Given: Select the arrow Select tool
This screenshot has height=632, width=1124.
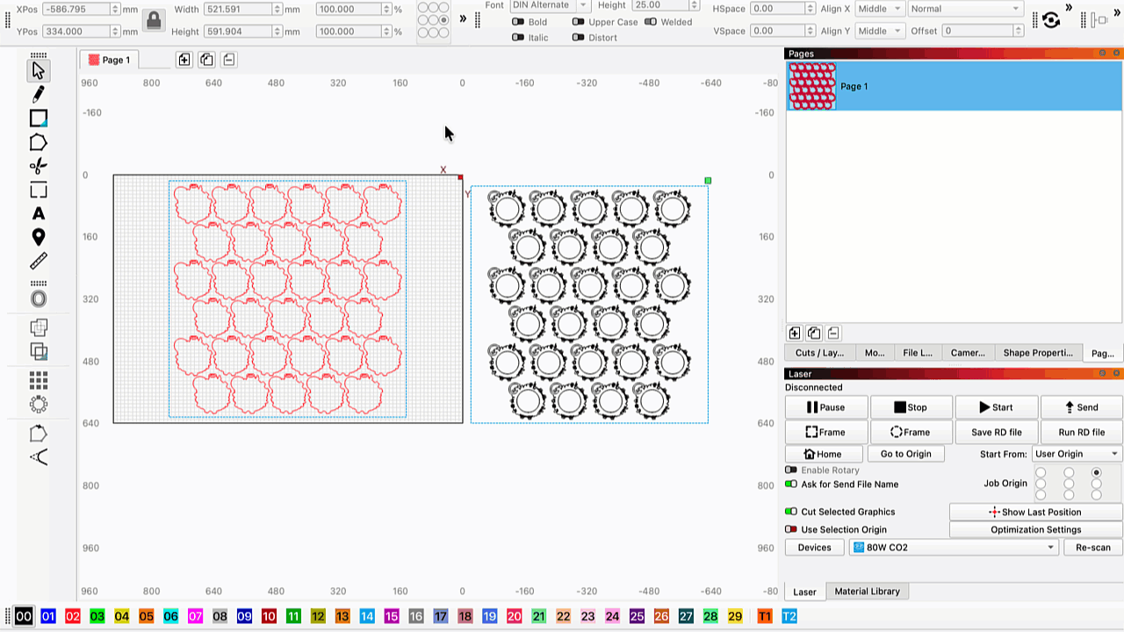Looking at the screenshot, I should pos(38,70).
